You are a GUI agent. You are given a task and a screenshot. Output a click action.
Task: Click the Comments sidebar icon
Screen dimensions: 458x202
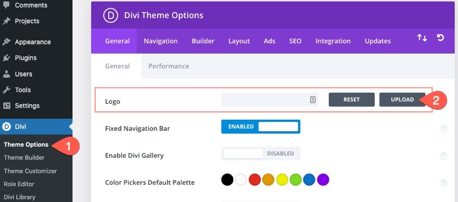point(6,5)
